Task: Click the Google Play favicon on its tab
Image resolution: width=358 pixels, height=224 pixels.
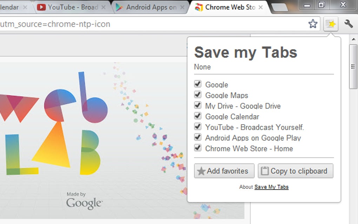Action: tap(120, 7)
